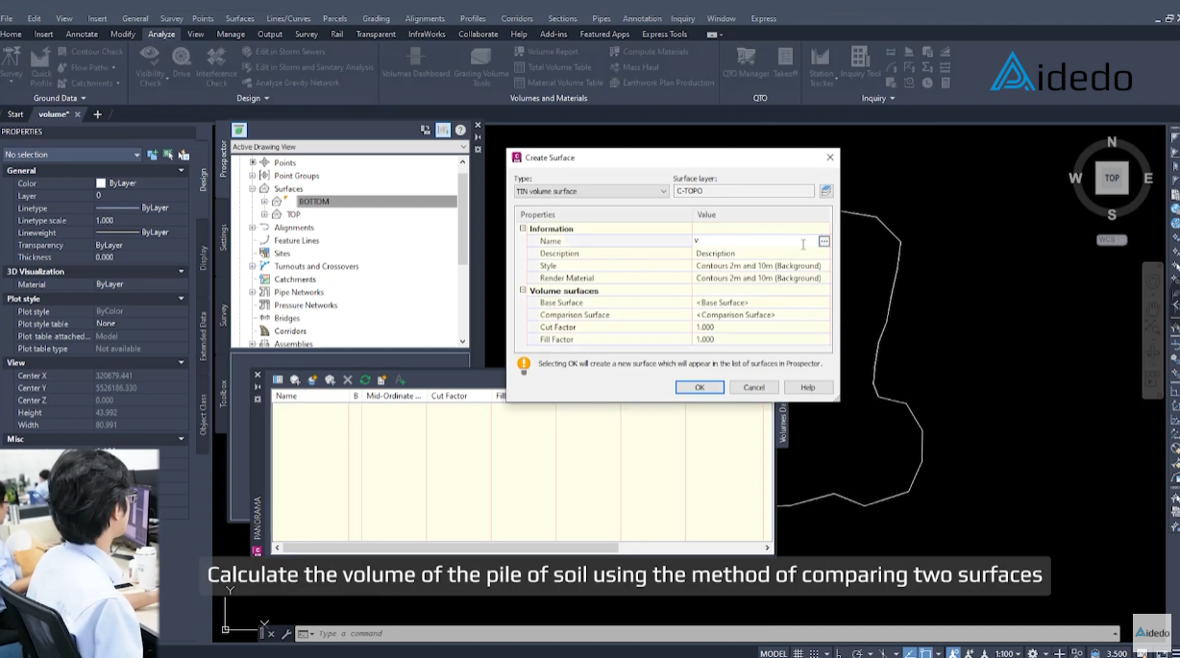The width and height of the screenshot is (1180, 658).
Task: Click the green refresh icon in Panorama toolbar
Action: point(365,380)
